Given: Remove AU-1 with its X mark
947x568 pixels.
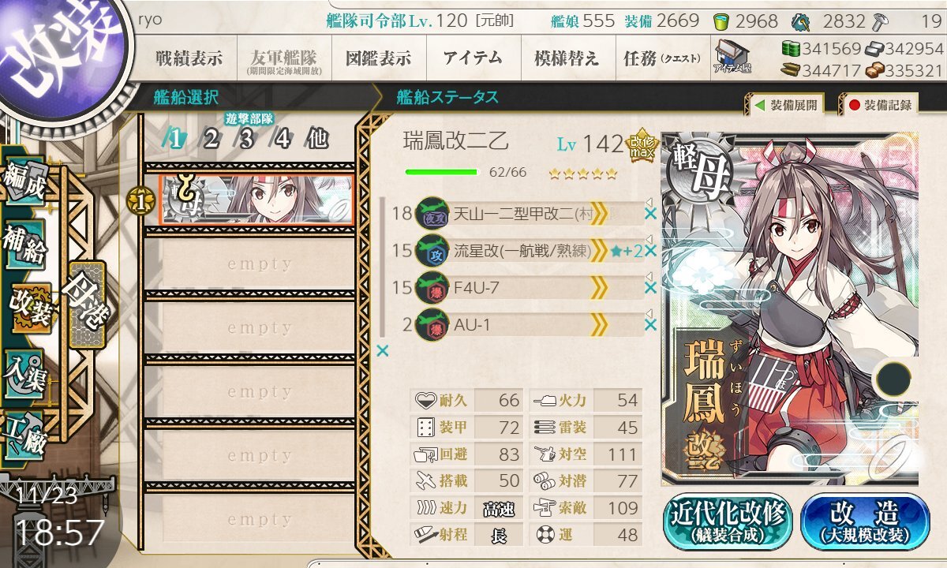Looking at the screenshot, I should point(650,324).
